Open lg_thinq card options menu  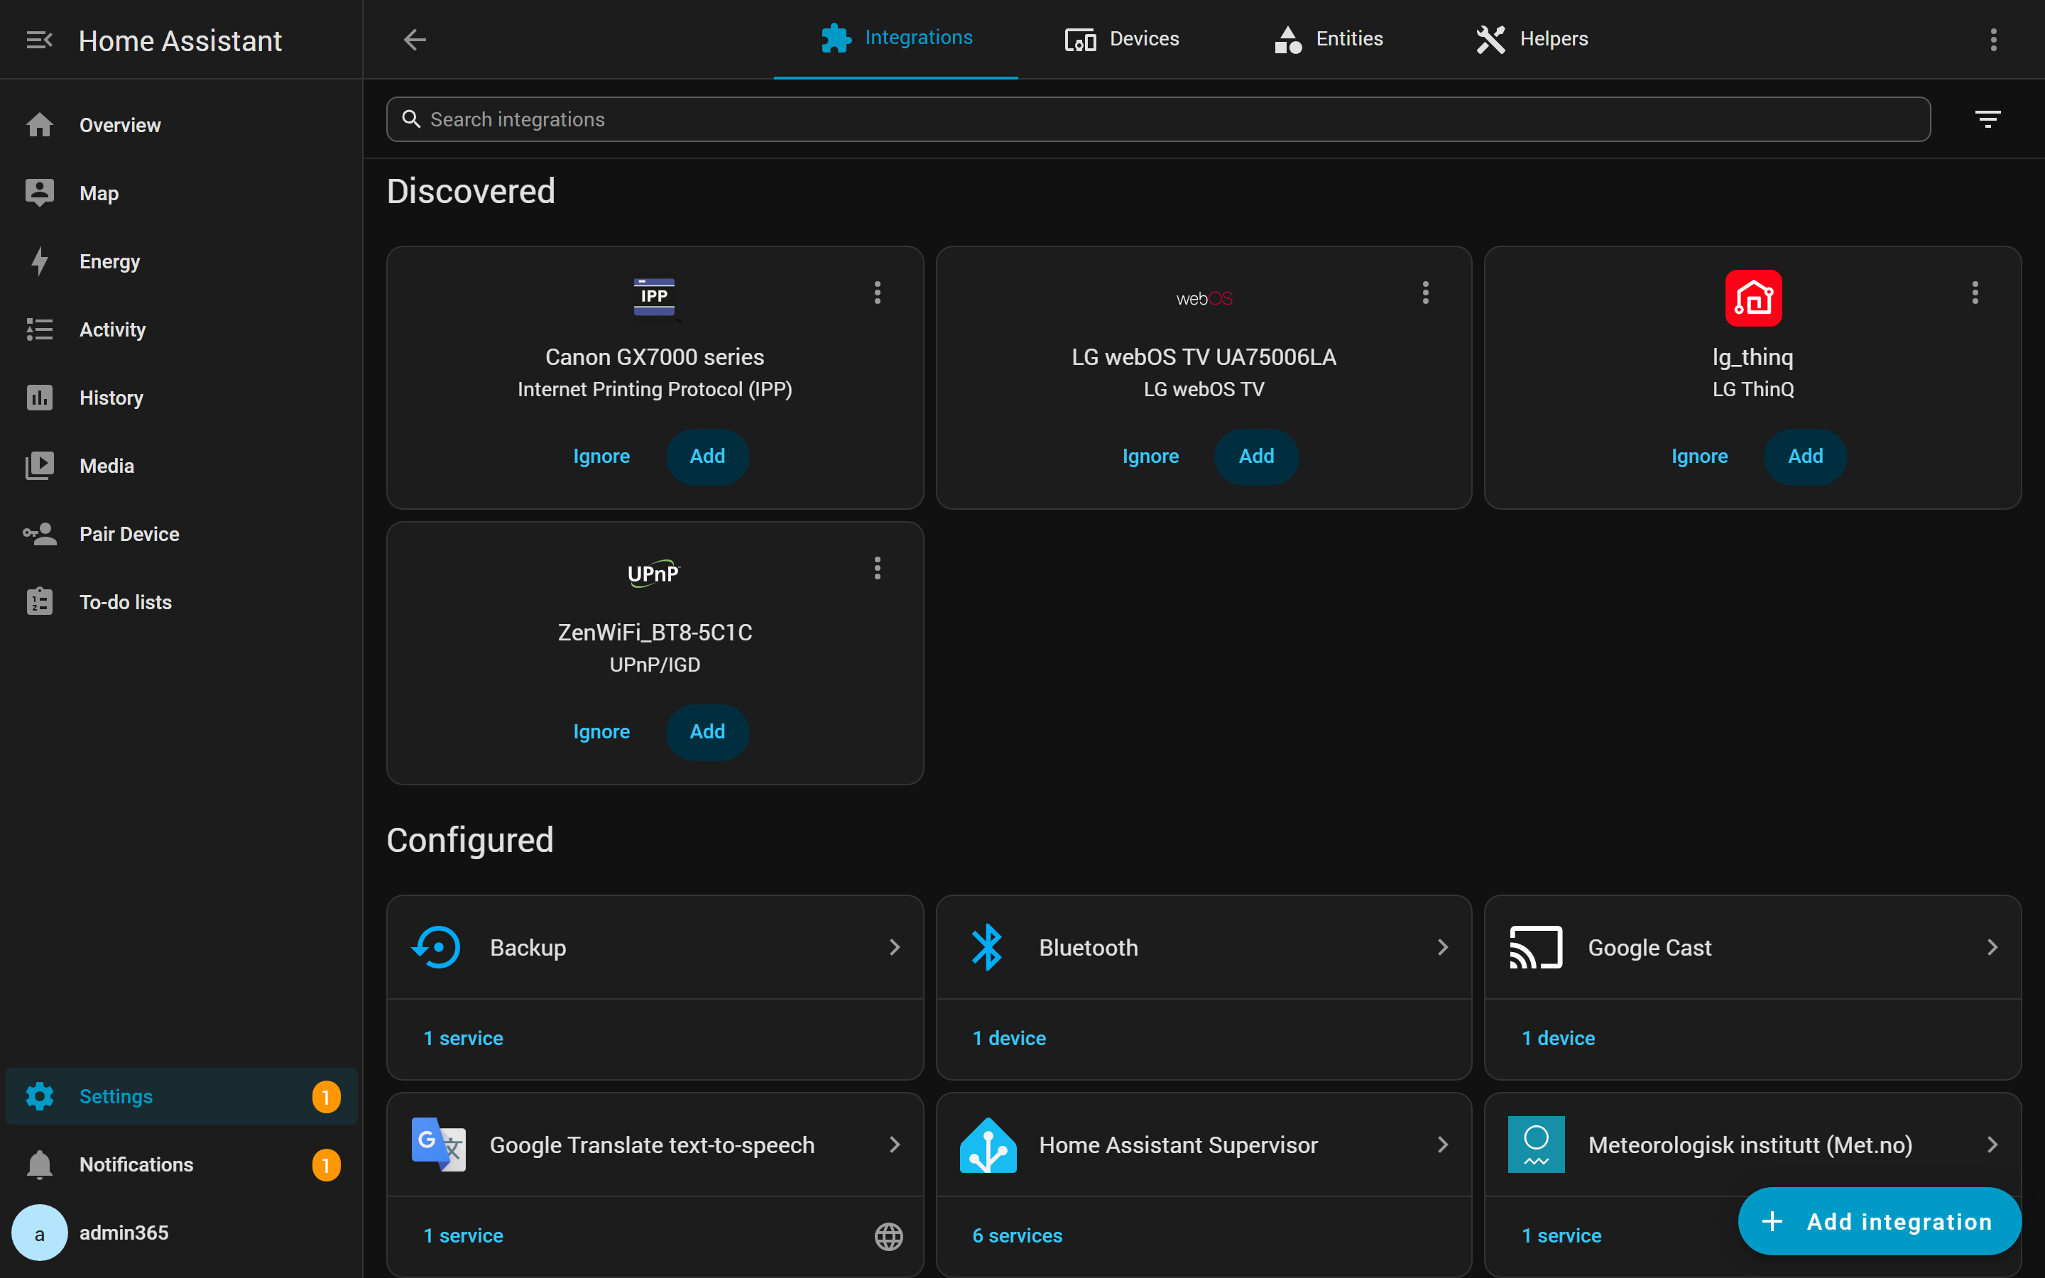pos(1975,293)
